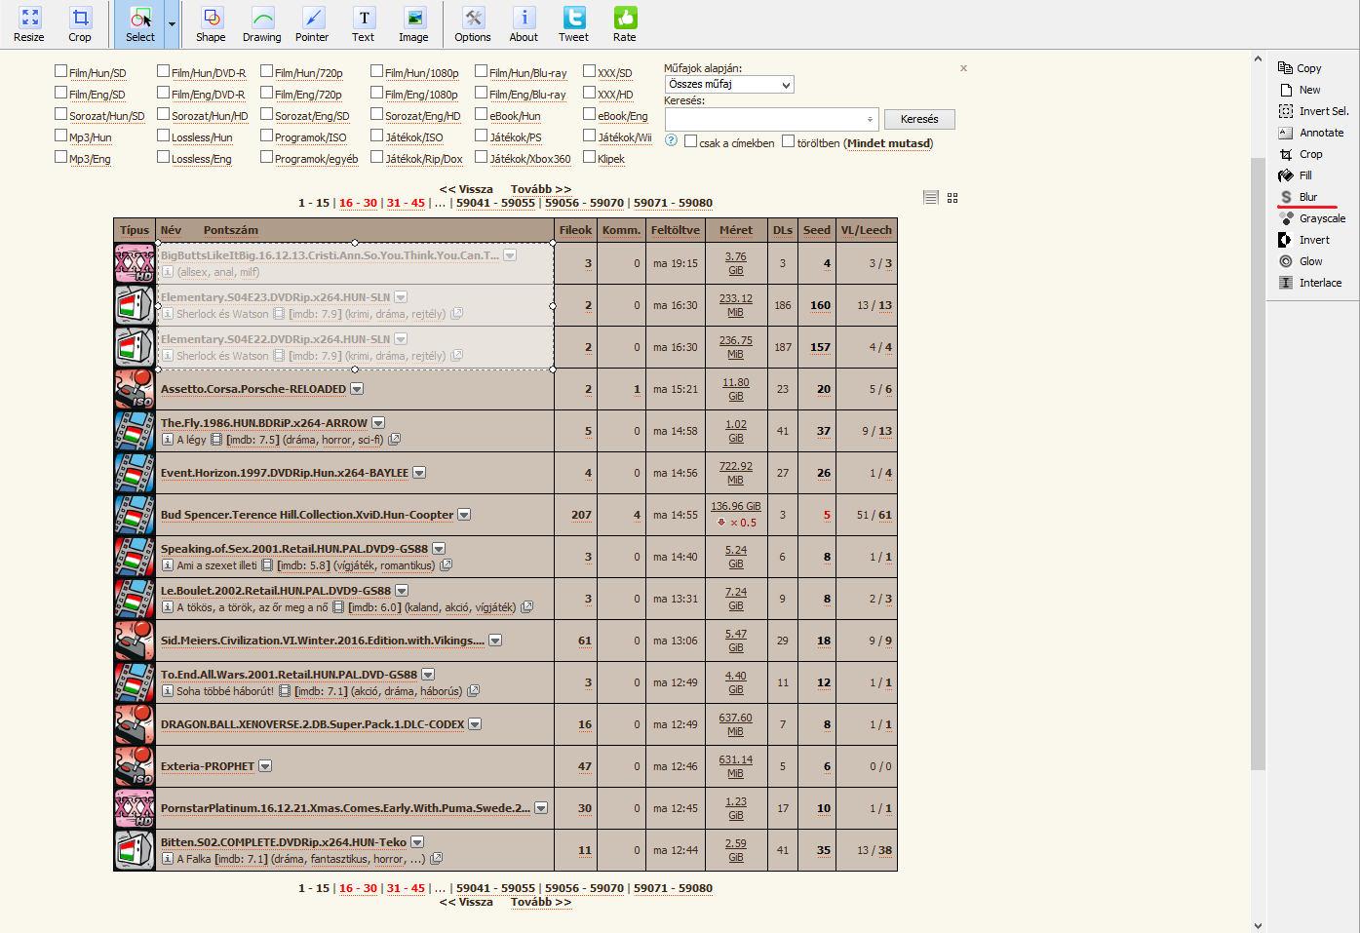Apply Interlace effect

[1310, 283]
